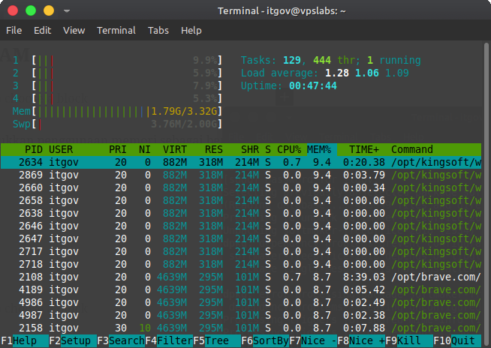This screenshot has height=348, width=491.
Task: Sort by the VIRT column header
Action: coord(175,149)
